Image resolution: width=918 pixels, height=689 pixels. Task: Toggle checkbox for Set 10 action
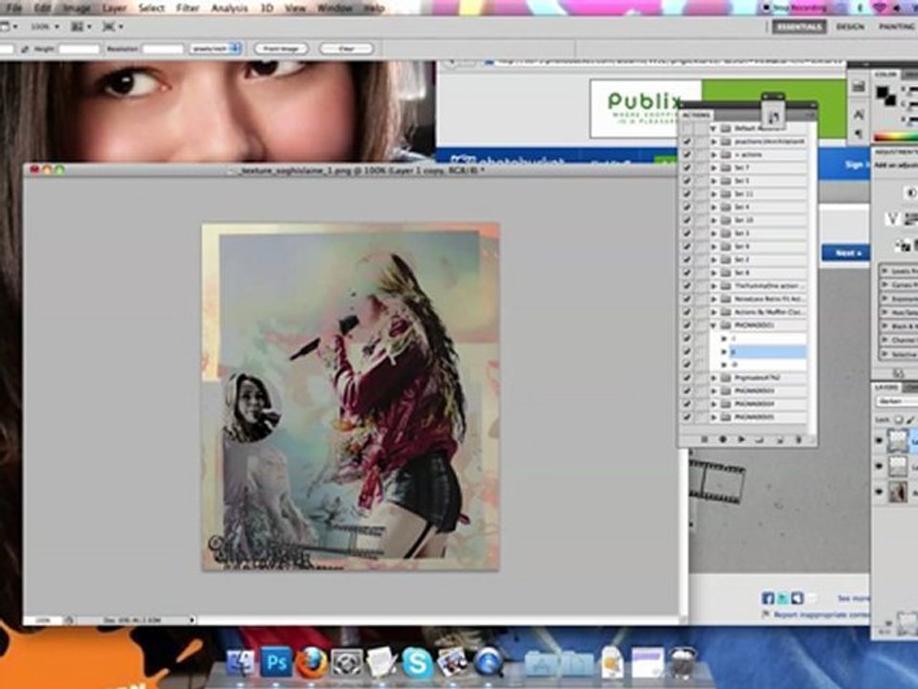point(687,220)
